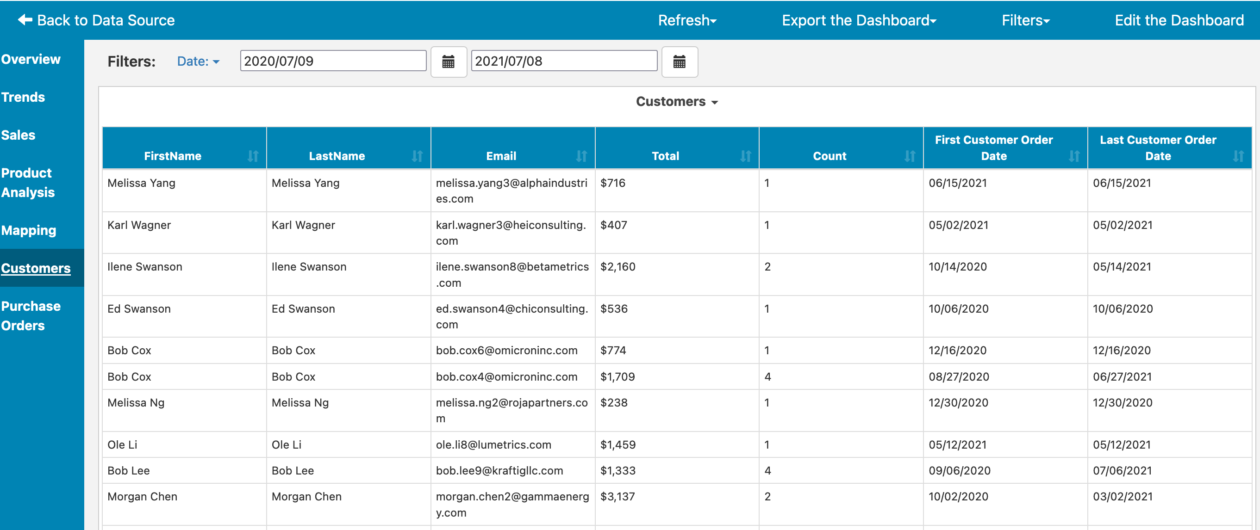Switch to the Purchase Orders section
1260x530 pixels.
[x=31, y=315]
